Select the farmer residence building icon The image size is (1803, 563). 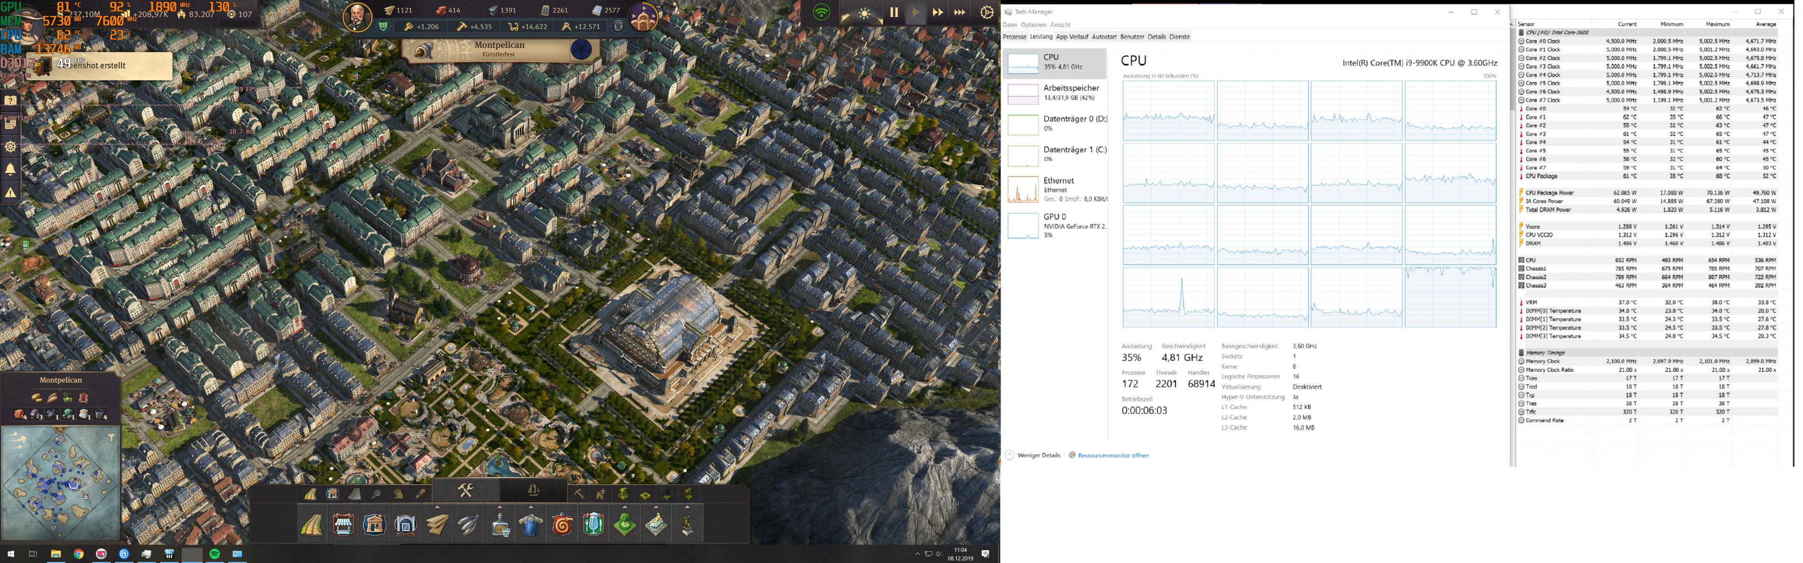click(375, 525)
